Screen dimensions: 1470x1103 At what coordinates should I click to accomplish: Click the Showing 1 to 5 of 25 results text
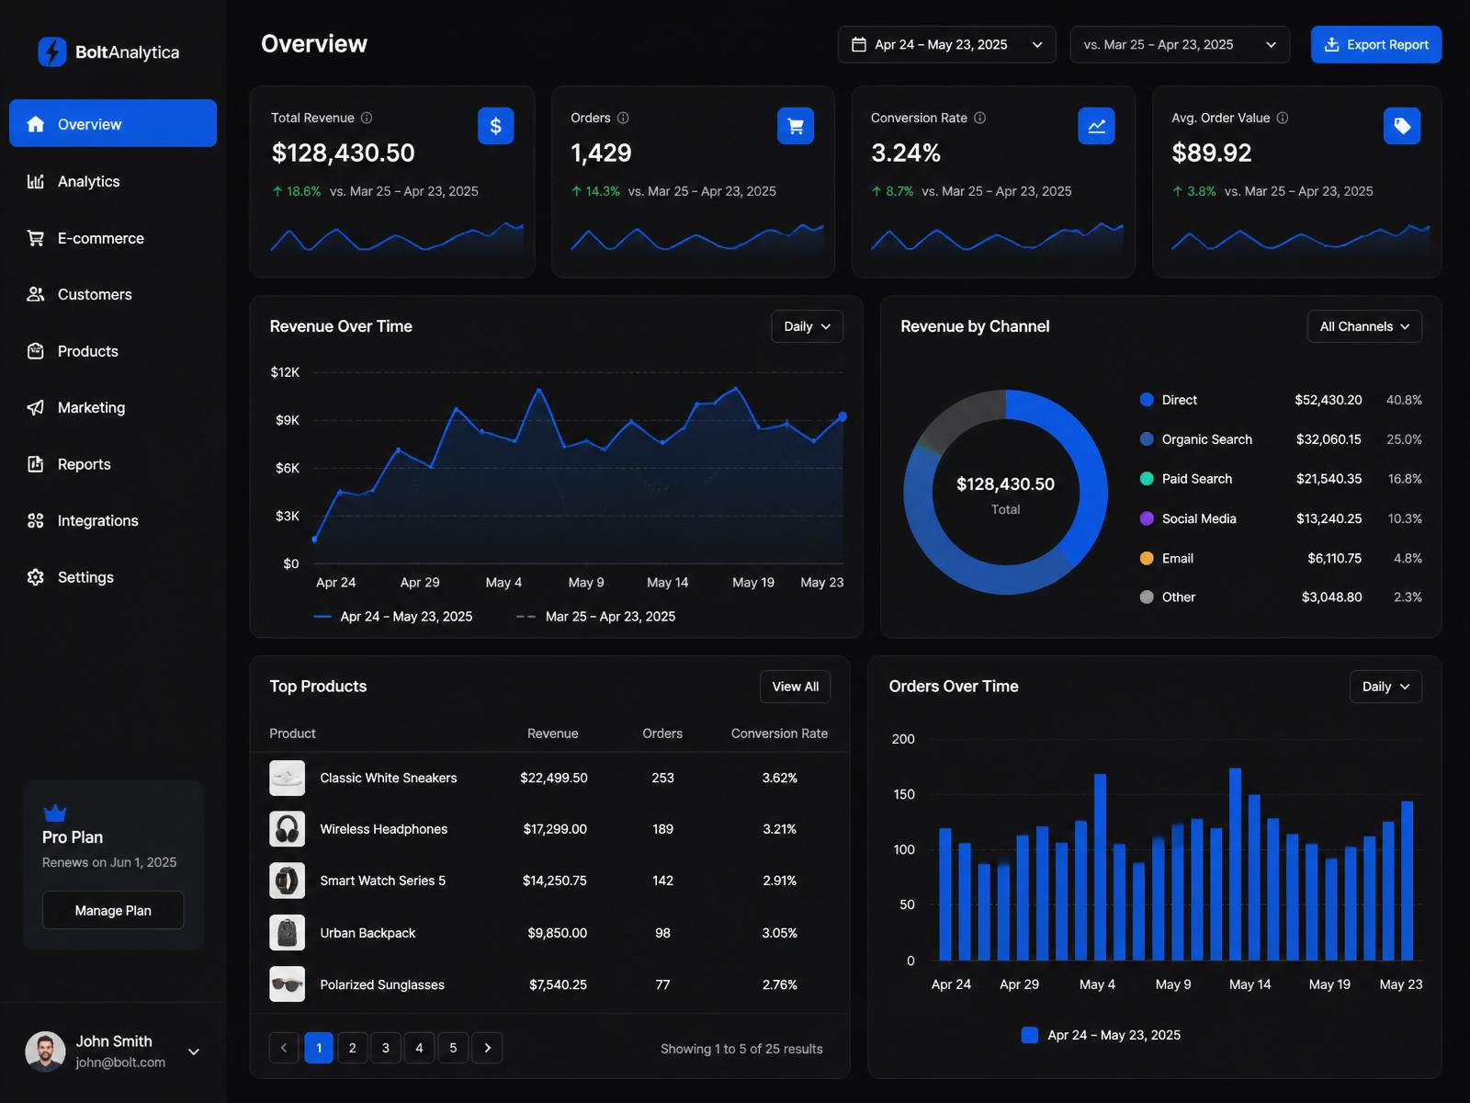click(741, 1049)
